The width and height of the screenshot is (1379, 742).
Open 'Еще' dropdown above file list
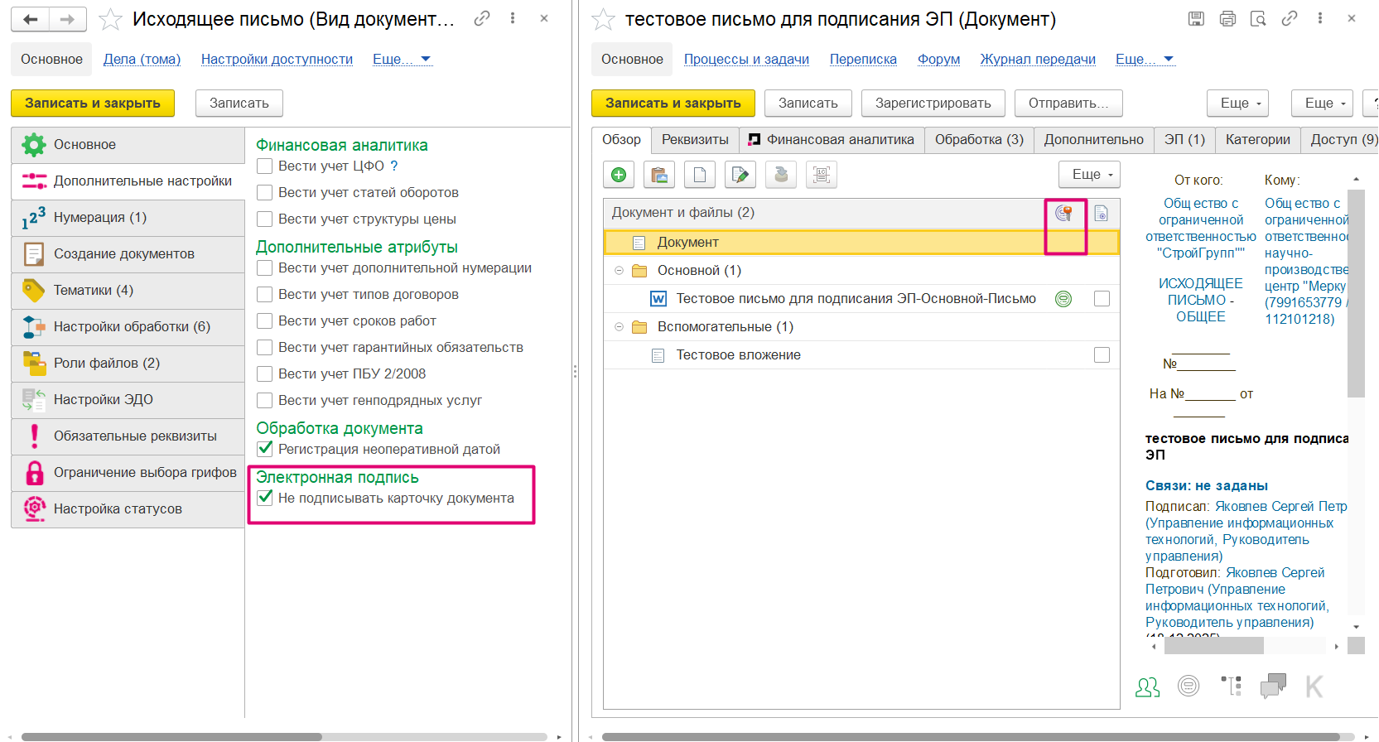1088,175
